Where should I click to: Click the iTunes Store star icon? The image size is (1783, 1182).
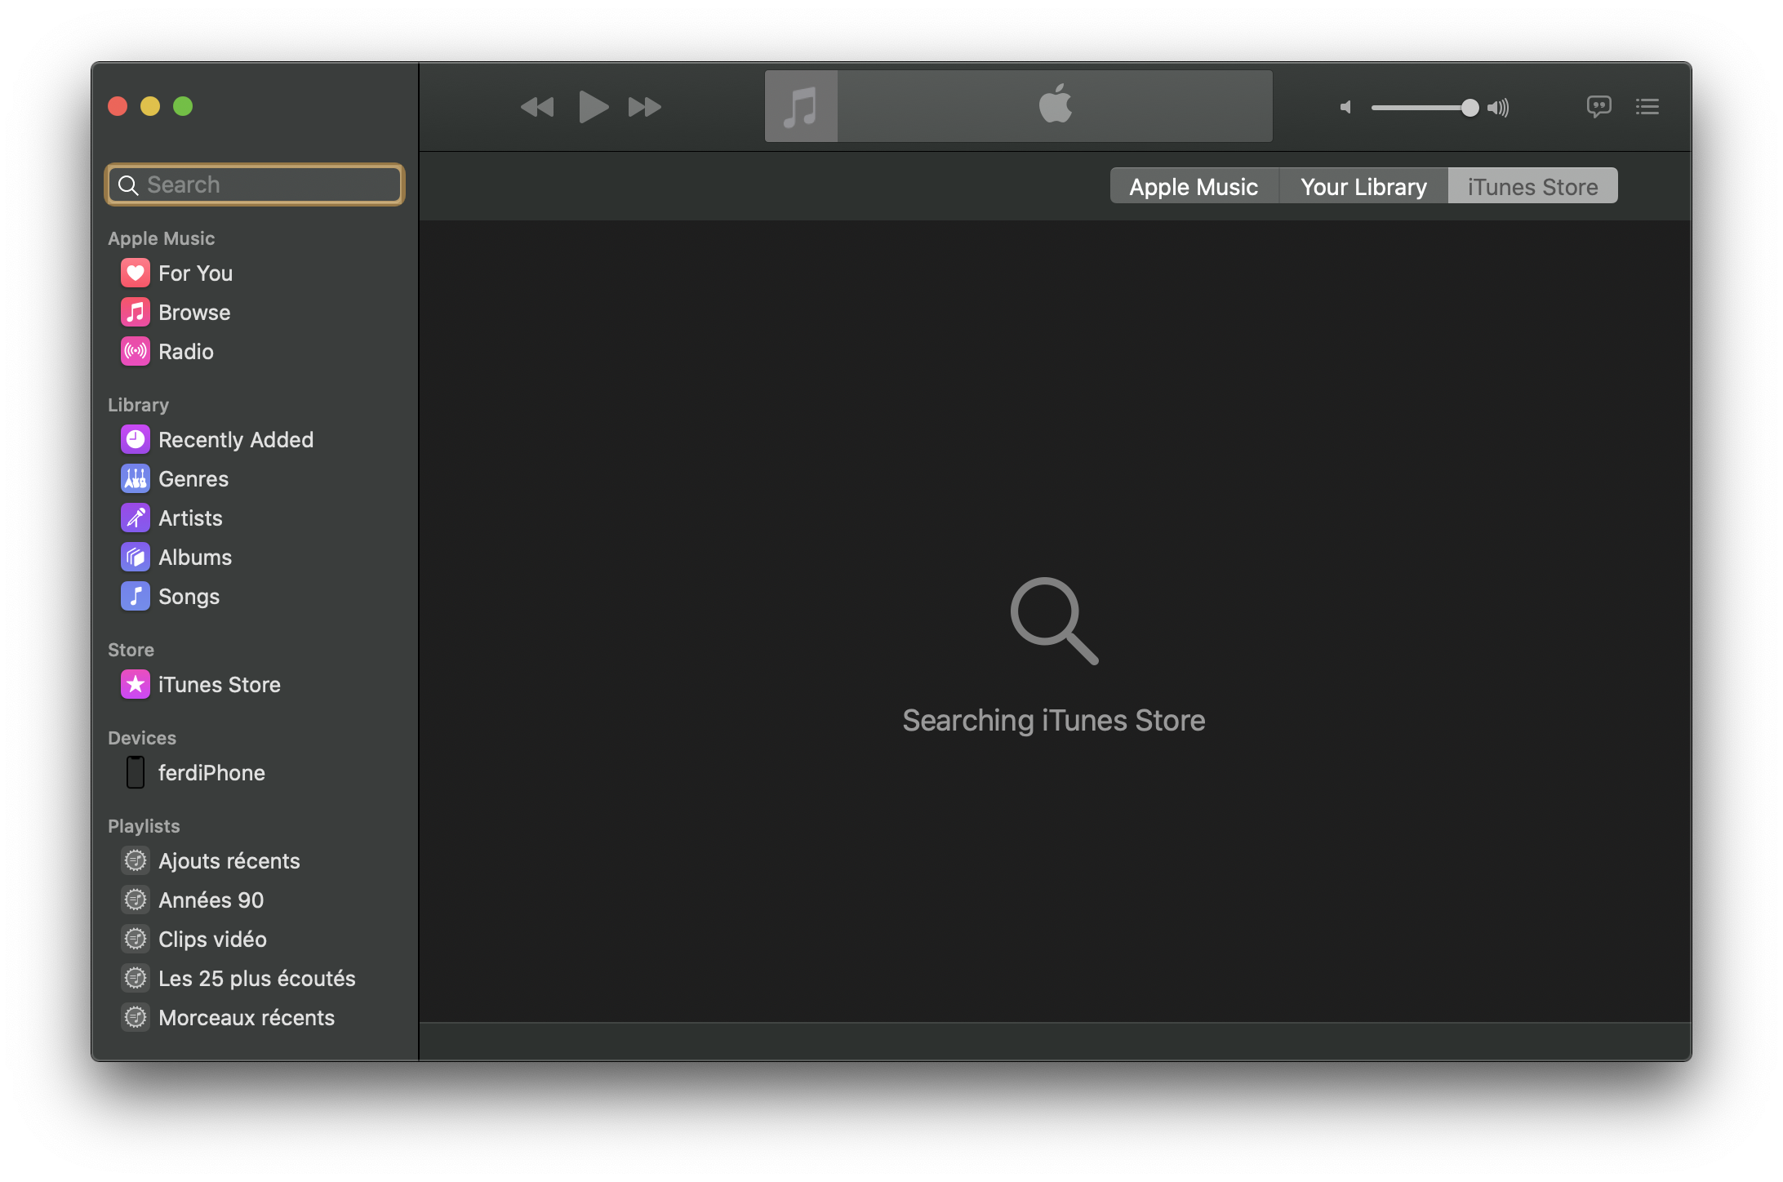(x=135, y=685)
